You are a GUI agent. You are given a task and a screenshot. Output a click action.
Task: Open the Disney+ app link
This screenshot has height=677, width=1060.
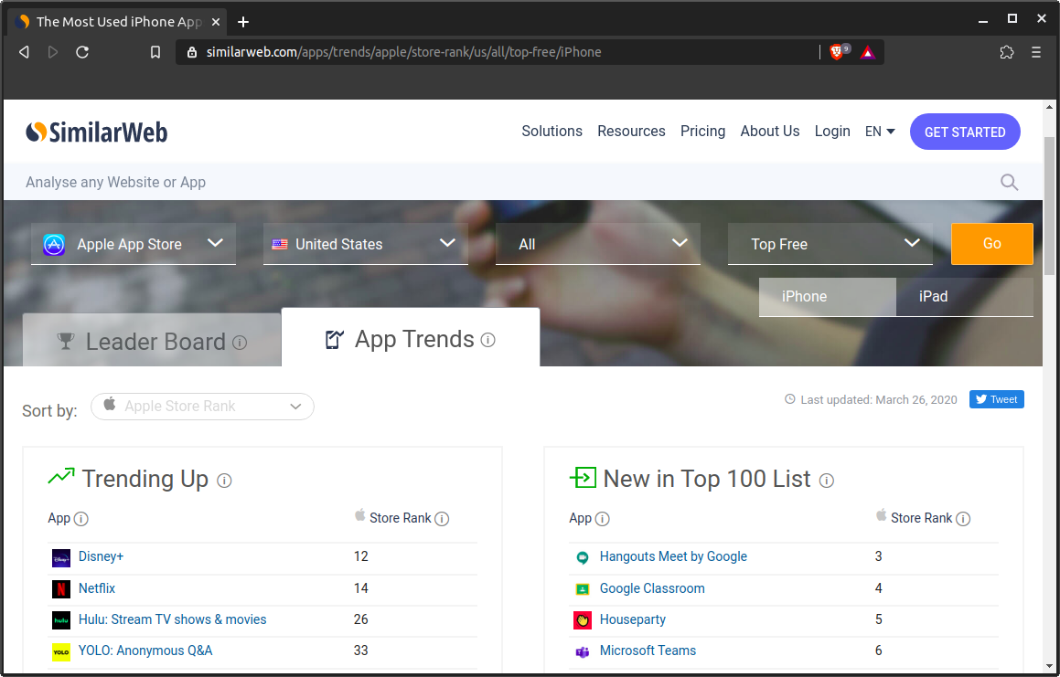tap(101, 556)
